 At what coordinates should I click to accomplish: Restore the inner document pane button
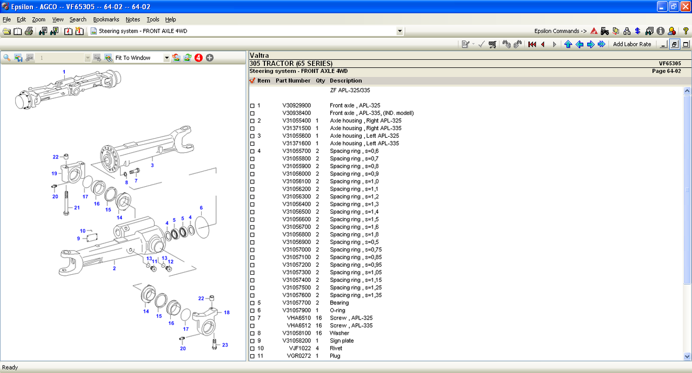[675, 44]
